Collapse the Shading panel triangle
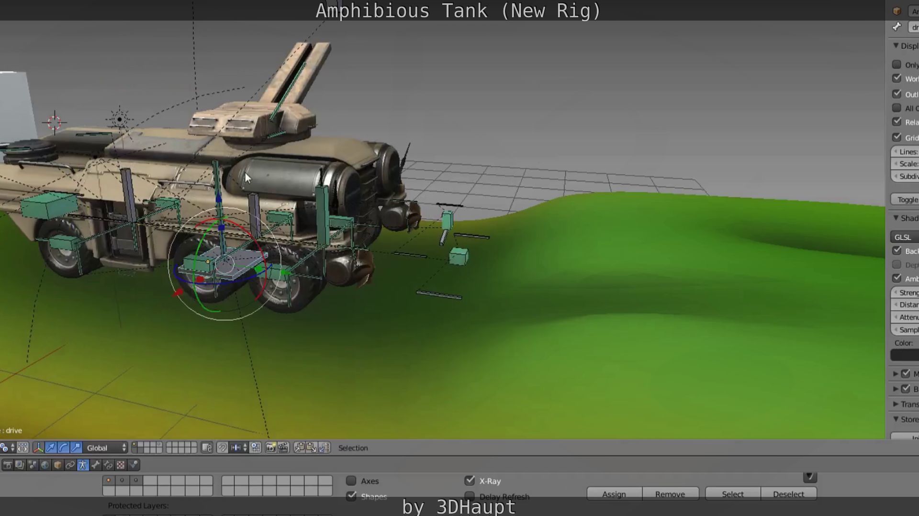Viewport: 919px width, 516px height. tap(896, 218)
